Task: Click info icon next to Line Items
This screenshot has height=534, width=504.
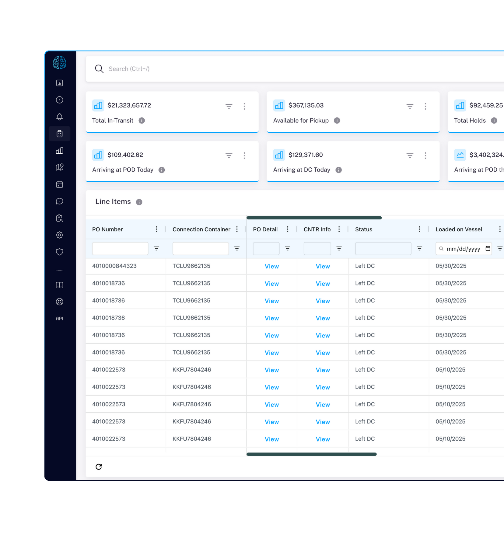Action: click(x=139, y=202)
